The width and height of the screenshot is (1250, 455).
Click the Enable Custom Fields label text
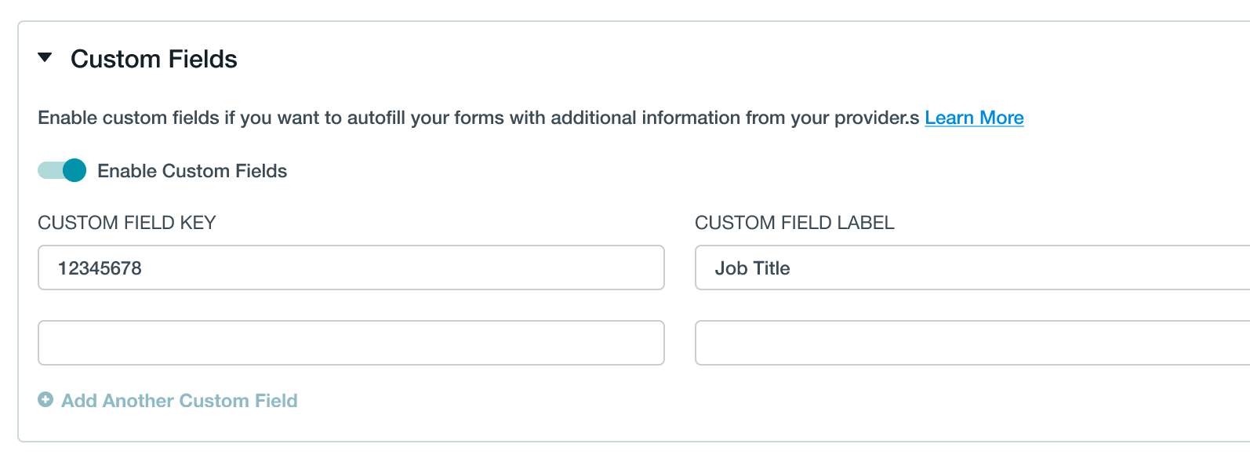click(192, 171)
